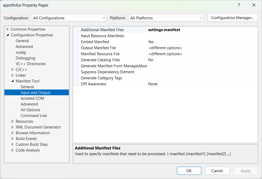
Task: Select the All Options page
Action: 30,110
